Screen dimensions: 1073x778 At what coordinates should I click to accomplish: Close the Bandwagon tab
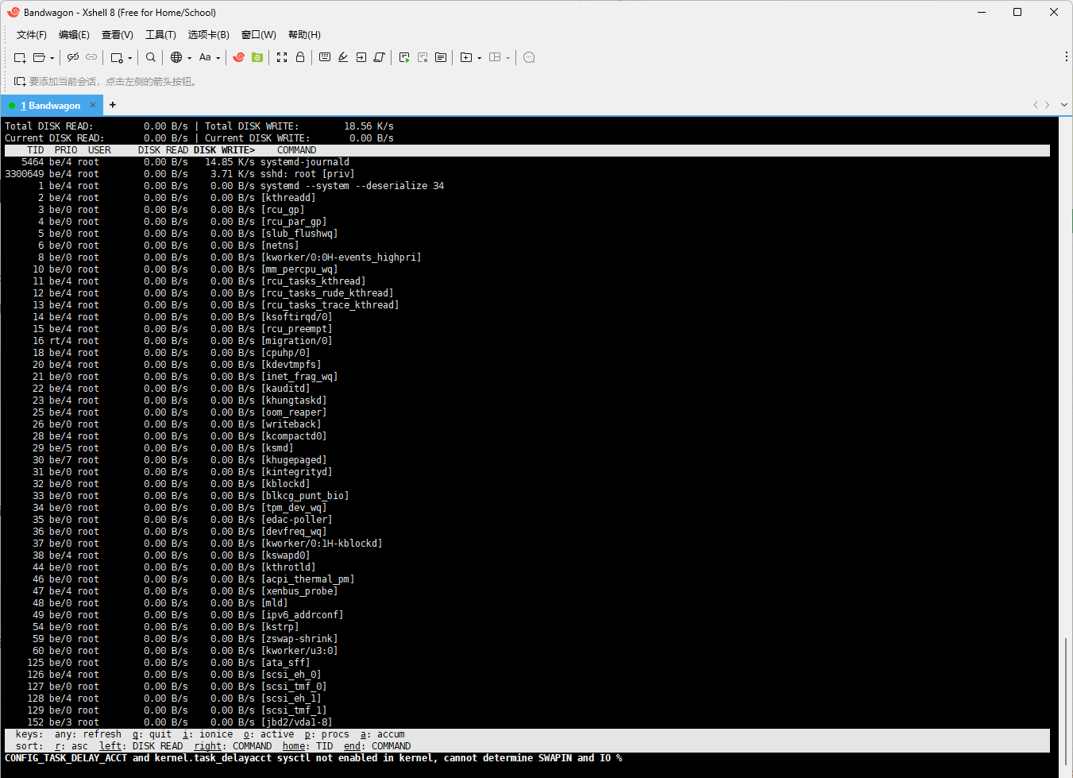pos(93,105)
